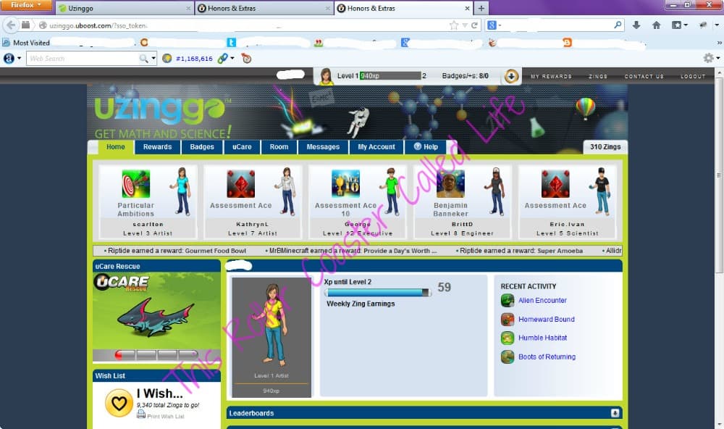724x429 pixels.
Task: Click the I Wish heart icon
Action: coord(119,403)
